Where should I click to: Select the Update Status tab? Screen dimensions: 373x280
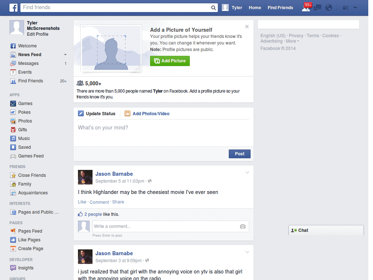pos(97,114)
